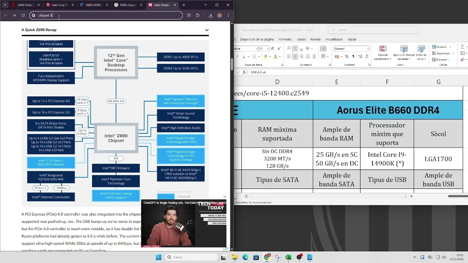
Task: Apply percent style in Excel
Action: pos(347,57)
